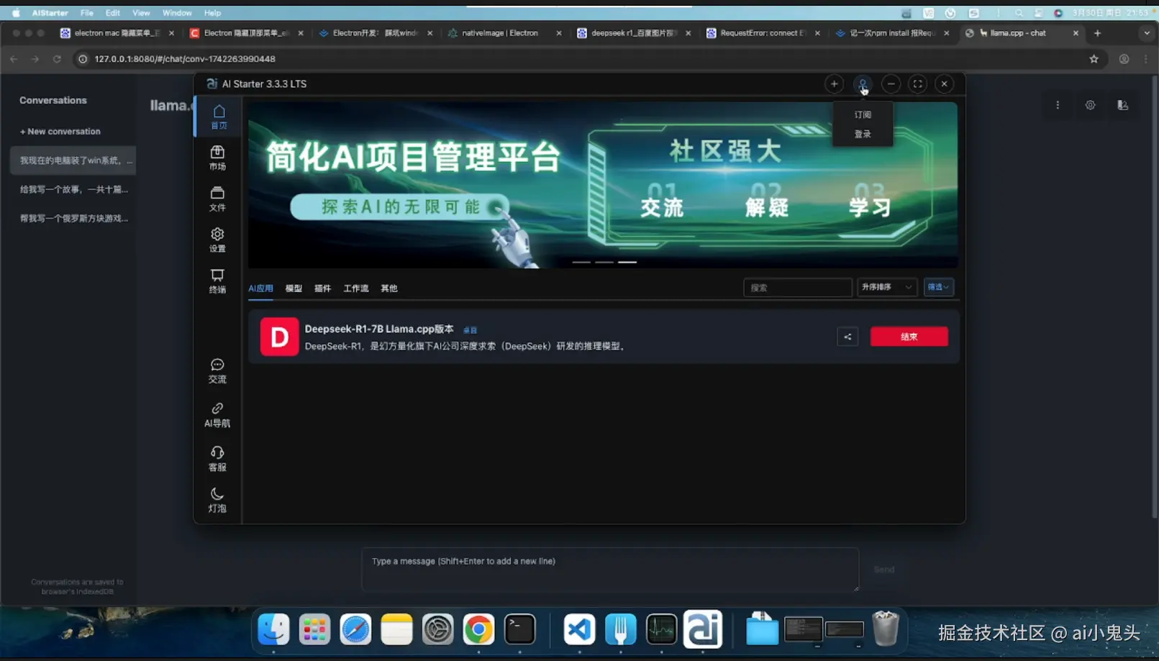Open the 筛选 filter dropdown
This screenshot has width=1159, height=661.
(x=938, y=287)
